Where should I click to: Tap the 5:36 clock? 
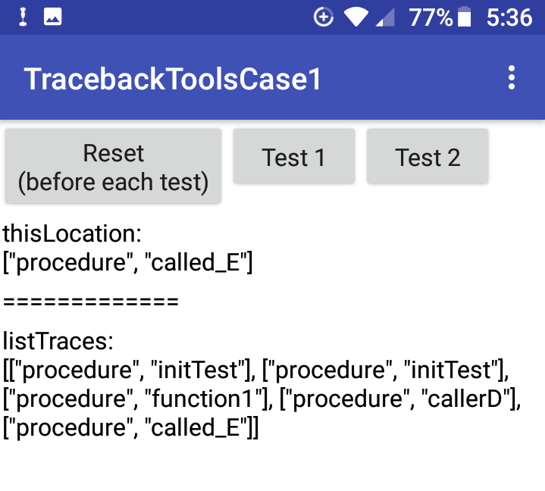pos(509,17)
